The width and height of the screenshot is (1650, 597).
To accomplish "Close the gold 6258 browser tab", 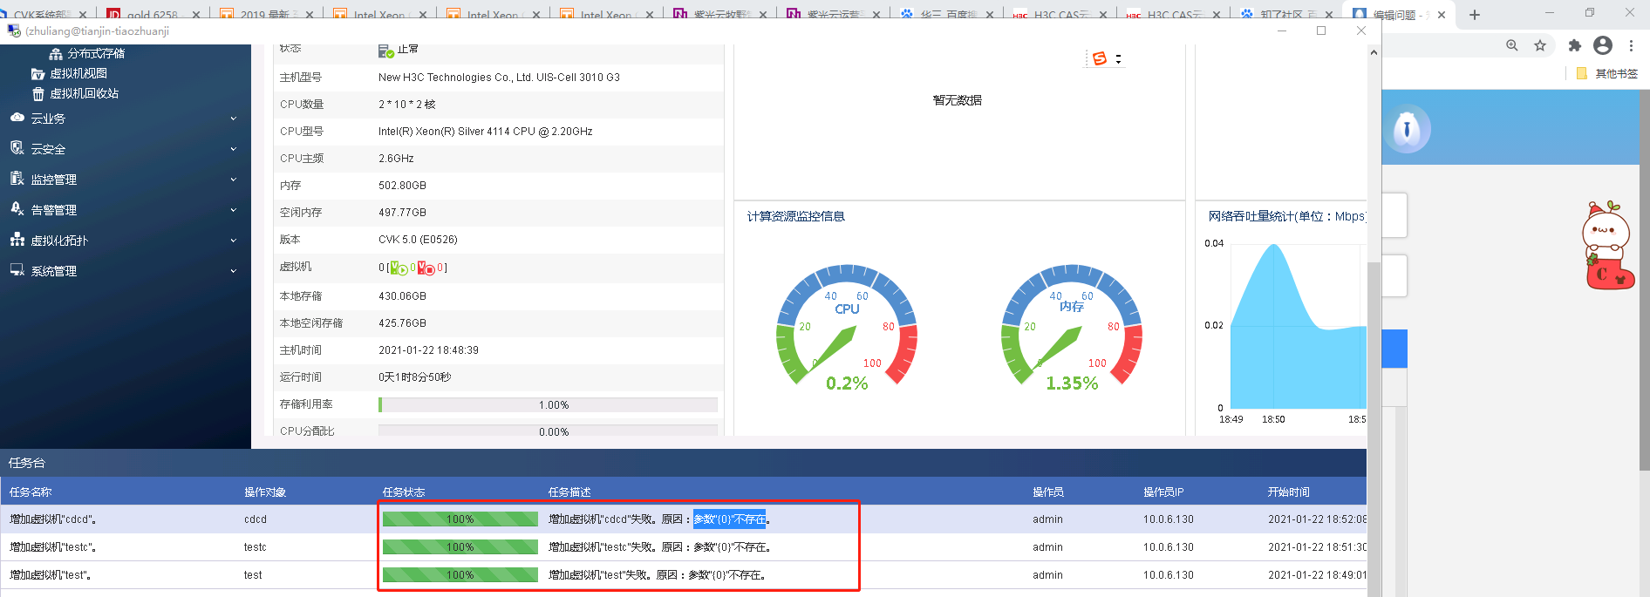I will [195, 15].
